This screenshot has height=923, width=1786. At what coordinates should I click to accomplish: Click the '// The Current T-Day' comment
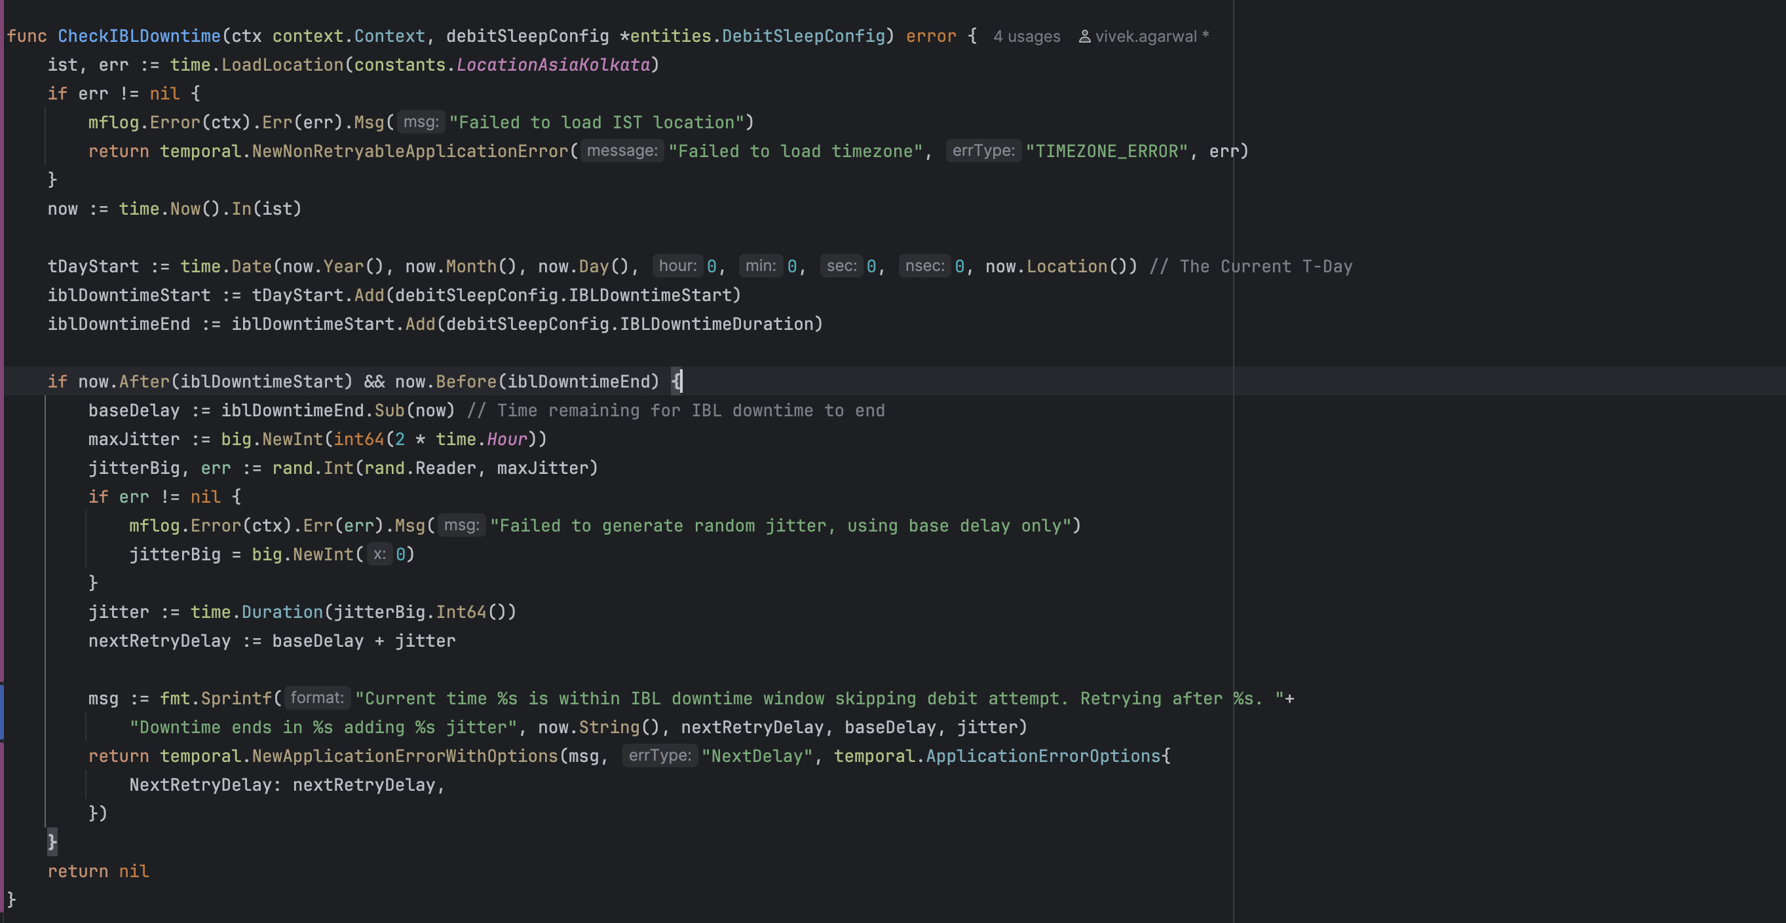pyautogui.click(x=1250, y=267)
